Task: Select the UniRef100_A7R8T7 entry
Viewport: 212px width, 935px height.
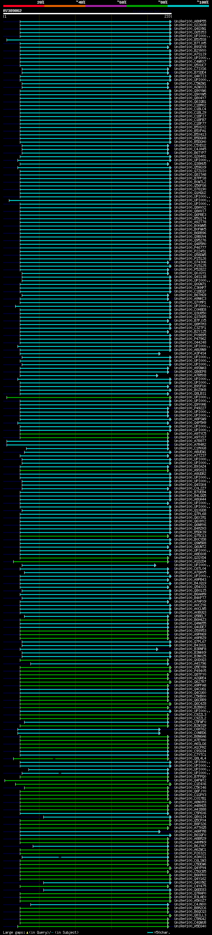Action: click(x=190, y=441)
